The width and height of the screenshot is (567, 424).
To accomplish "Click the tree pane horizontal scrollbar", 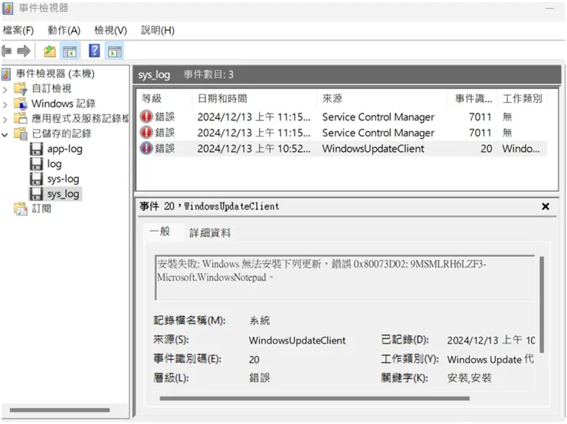I will [x=60, y=410].
